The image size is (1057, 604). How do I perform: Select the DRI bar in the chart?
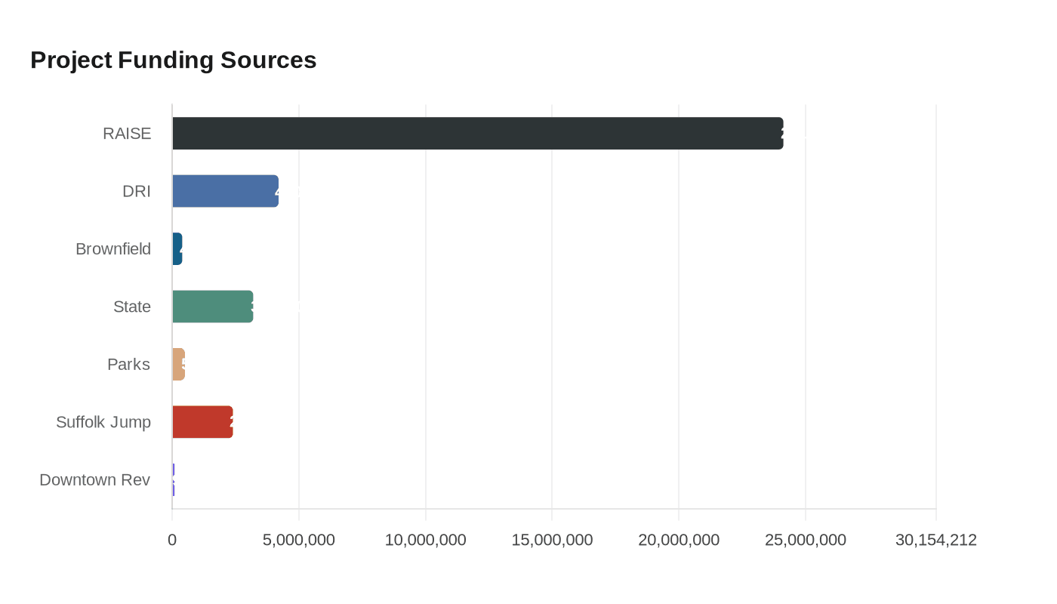[x=225, y=191]
